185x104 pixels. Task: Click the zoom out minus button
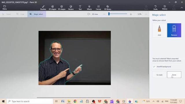tap(104, 14)
